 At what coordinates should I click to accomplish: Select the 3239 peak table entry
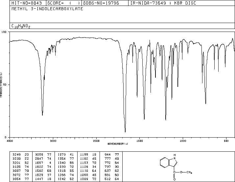[x=21, y=159]
